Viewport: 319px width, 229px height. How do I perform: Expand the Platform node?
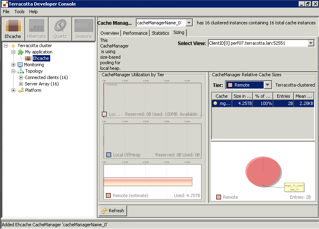tap(13, 90)
